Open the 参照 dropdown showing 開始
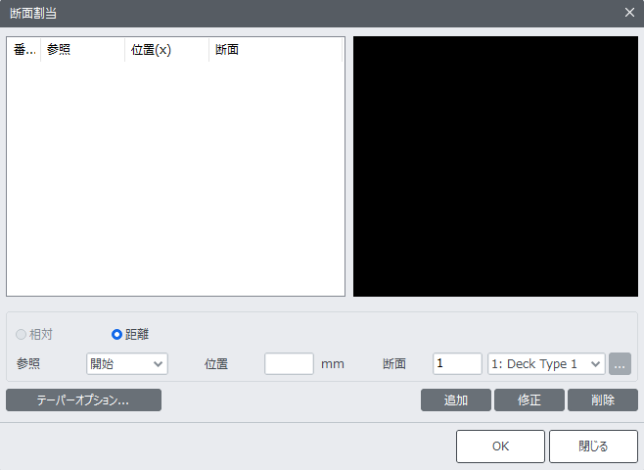 (x=127, y=364)
